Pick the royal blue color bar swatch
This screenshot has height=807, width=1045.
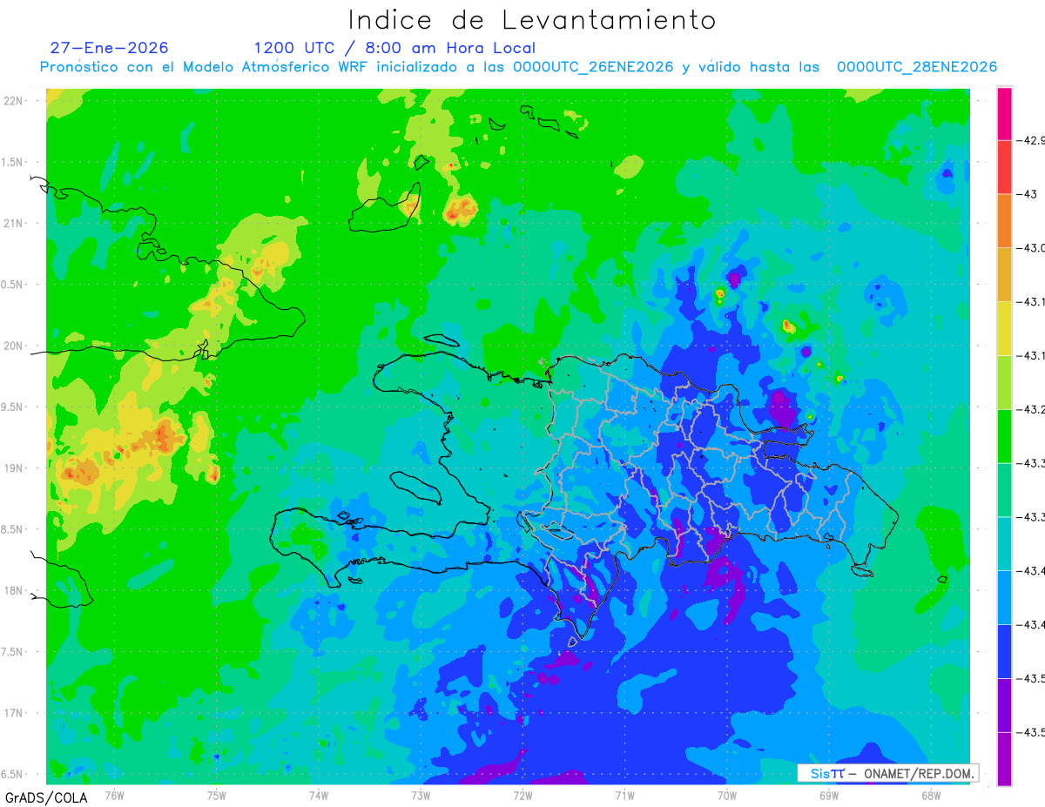coord(1004,651)
